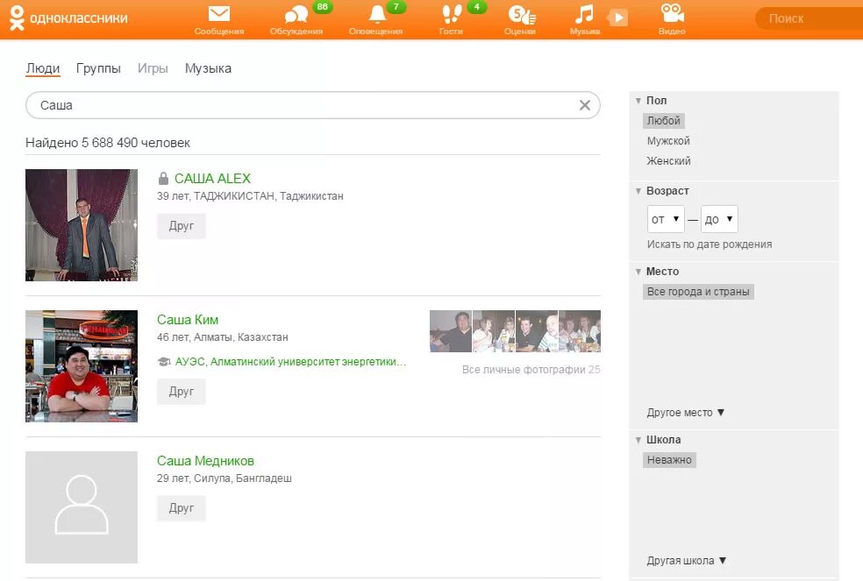Screen dimensions: 863x581
Task: Collapse the Возраст filter section
Action: pos(638,191)
